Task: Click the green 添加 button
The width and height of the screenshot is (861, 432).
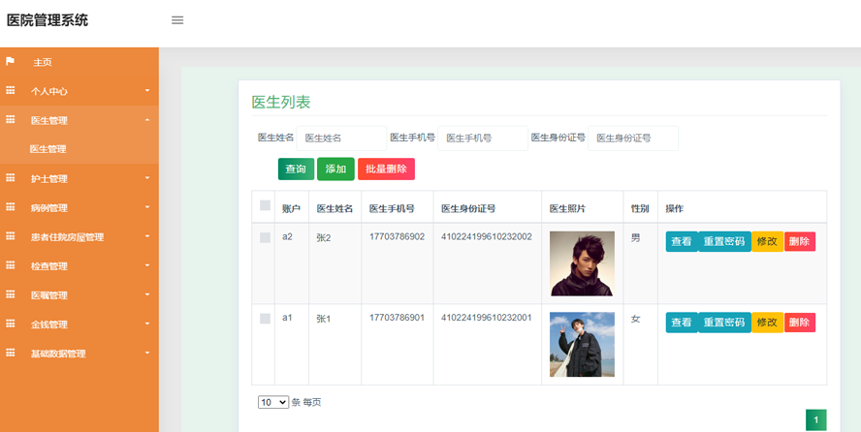Action: (x=335, y=169)
